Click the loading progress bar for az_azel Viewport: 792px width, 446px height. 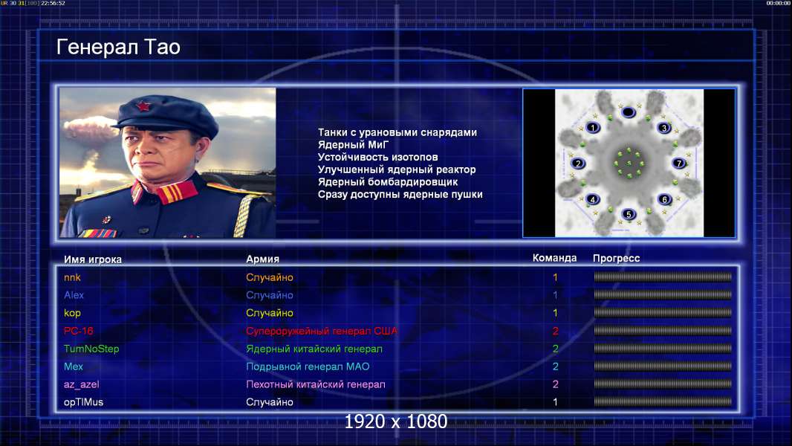tap(663, 384)
